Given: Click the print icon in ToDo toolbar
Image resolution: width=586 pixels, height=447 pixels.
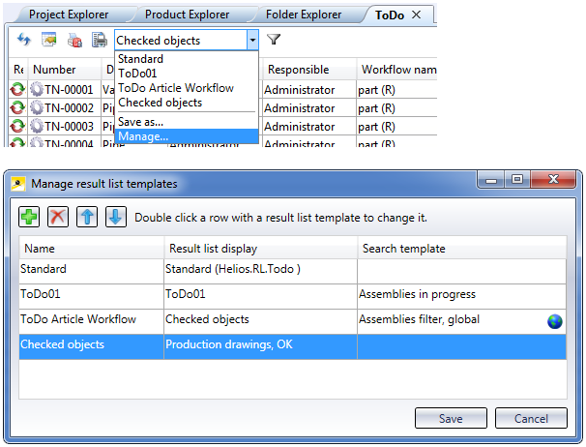Looking at the screenshot, I should tap(99, 41).
